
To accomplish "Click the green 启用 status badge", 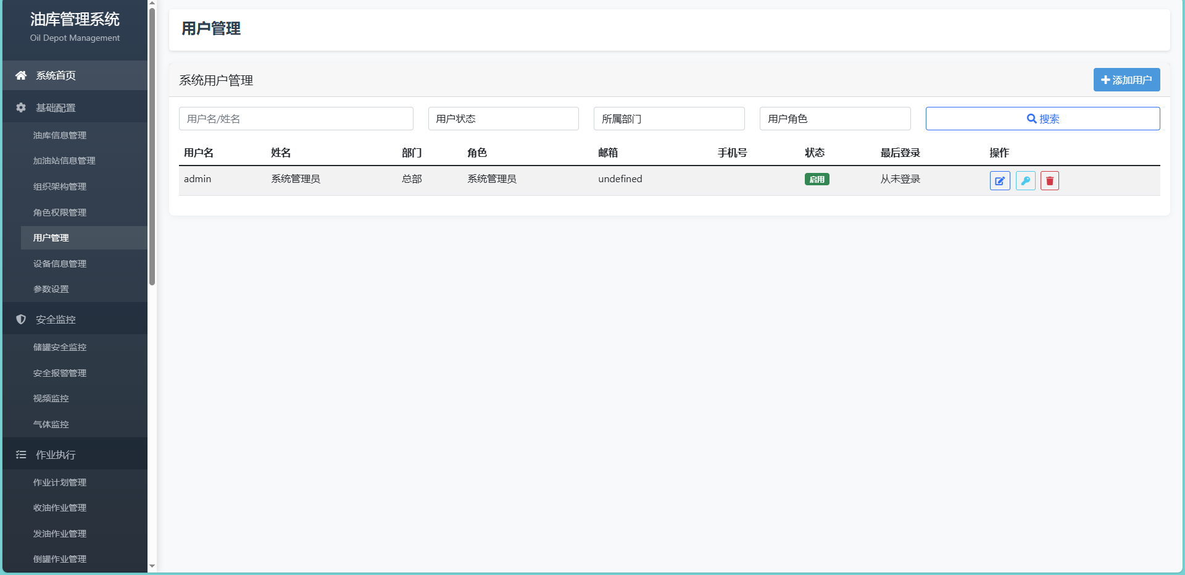I will click(x=817, y=179).
